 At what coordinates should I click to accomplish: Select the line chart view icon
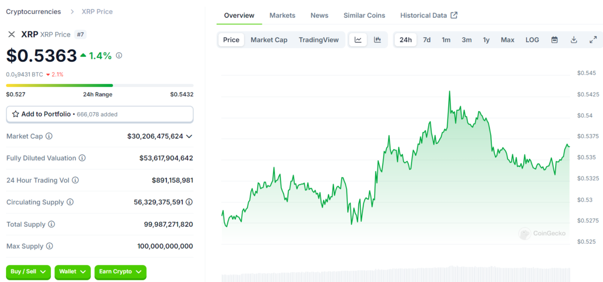(358, 40)
